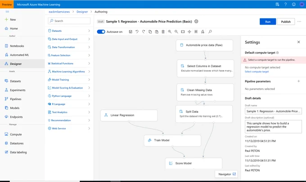Click the Draft name text field
The image size is (306, 182).
[273, 111]
